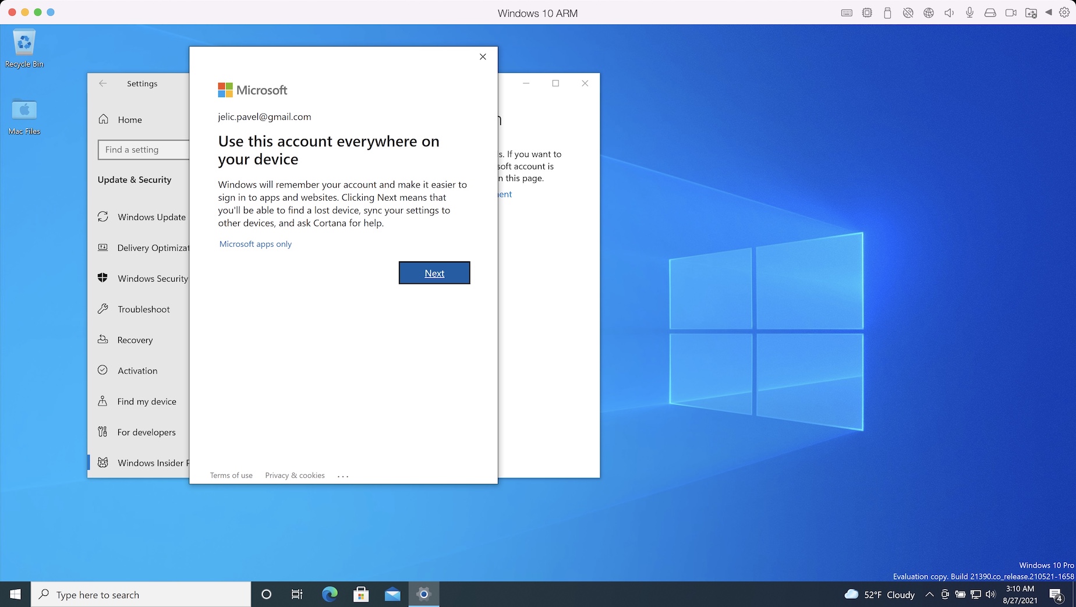Open the network globe icon in Parallels toolbar
Viewport: 1076px width, 607px height.
pyautogui.click(x=929, y=13)
